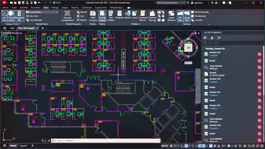Click Compare link under Version V13
The width and height of the screenshot is (265, 149).
[213, 82]
